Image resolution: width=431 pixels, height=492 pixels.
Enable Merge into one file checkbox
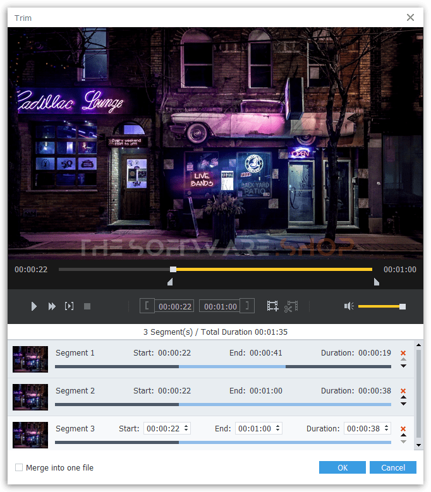coord(19,468)
